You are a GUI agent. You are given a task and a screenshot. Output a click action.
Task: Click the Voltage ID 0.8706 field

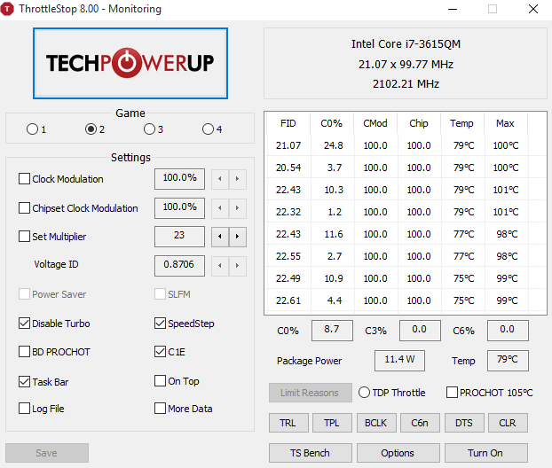pos(179,266)
